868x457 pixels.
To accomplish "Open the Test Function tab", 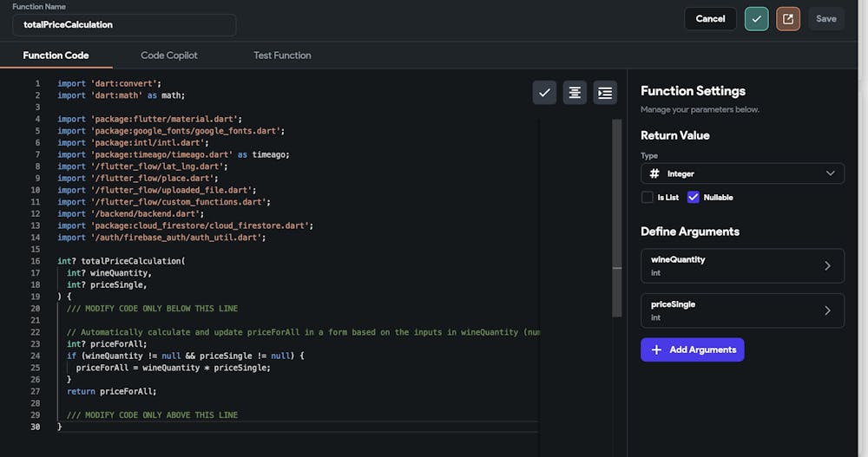I will coord(282,55).
